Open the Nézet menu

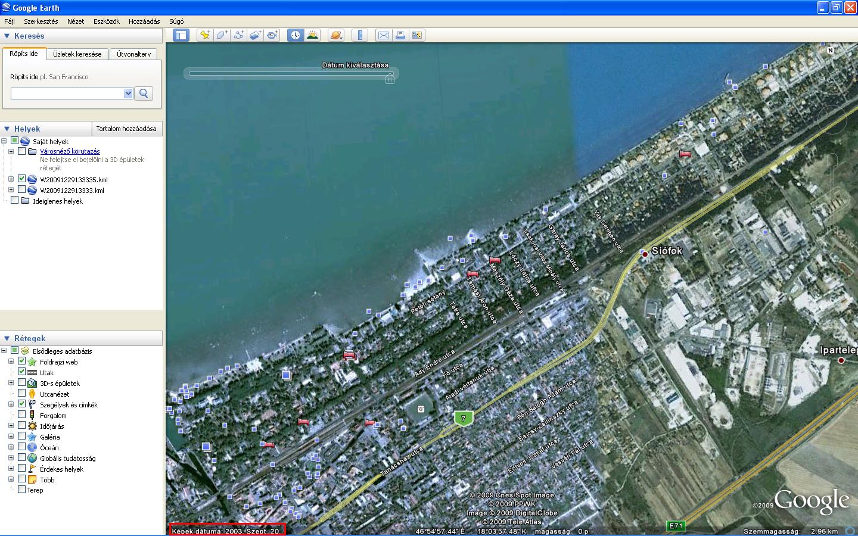tap(76, 21)
